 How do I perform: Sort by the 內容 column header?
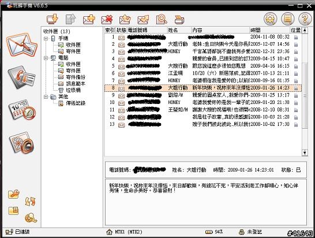[220, 30]
